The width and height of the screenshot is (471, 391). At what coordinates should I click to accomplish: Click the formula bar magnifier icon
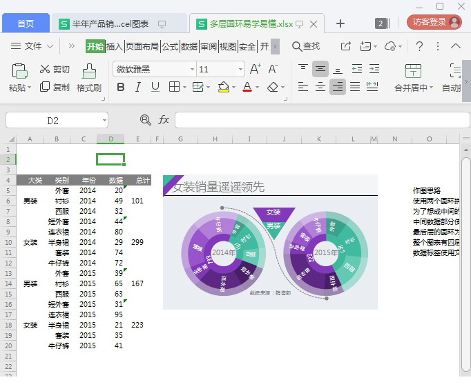point(146,120)
